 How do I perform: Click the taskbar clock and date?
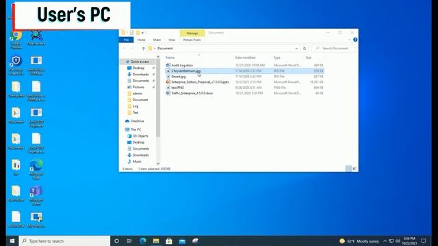pyautogui.click(x=409, y=241)
